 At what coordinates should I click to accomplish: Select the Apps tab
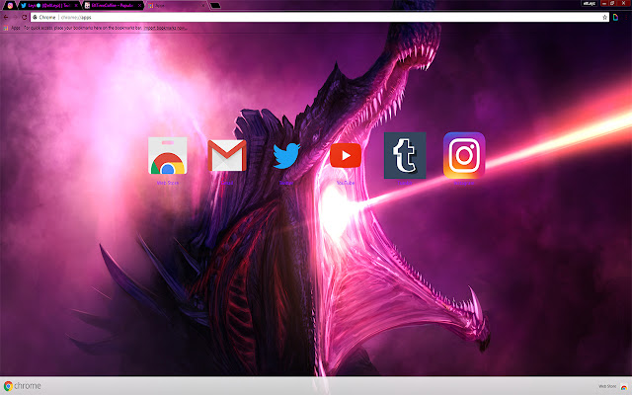pyautogui.click(x=176, y=6)
